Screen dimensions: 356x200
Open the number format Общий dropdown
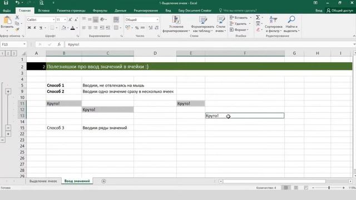click(157, 20)
